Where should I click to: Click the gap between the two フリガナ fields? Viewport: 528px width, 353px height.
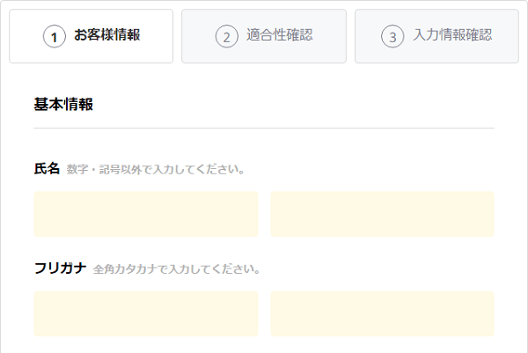(264, 314)
